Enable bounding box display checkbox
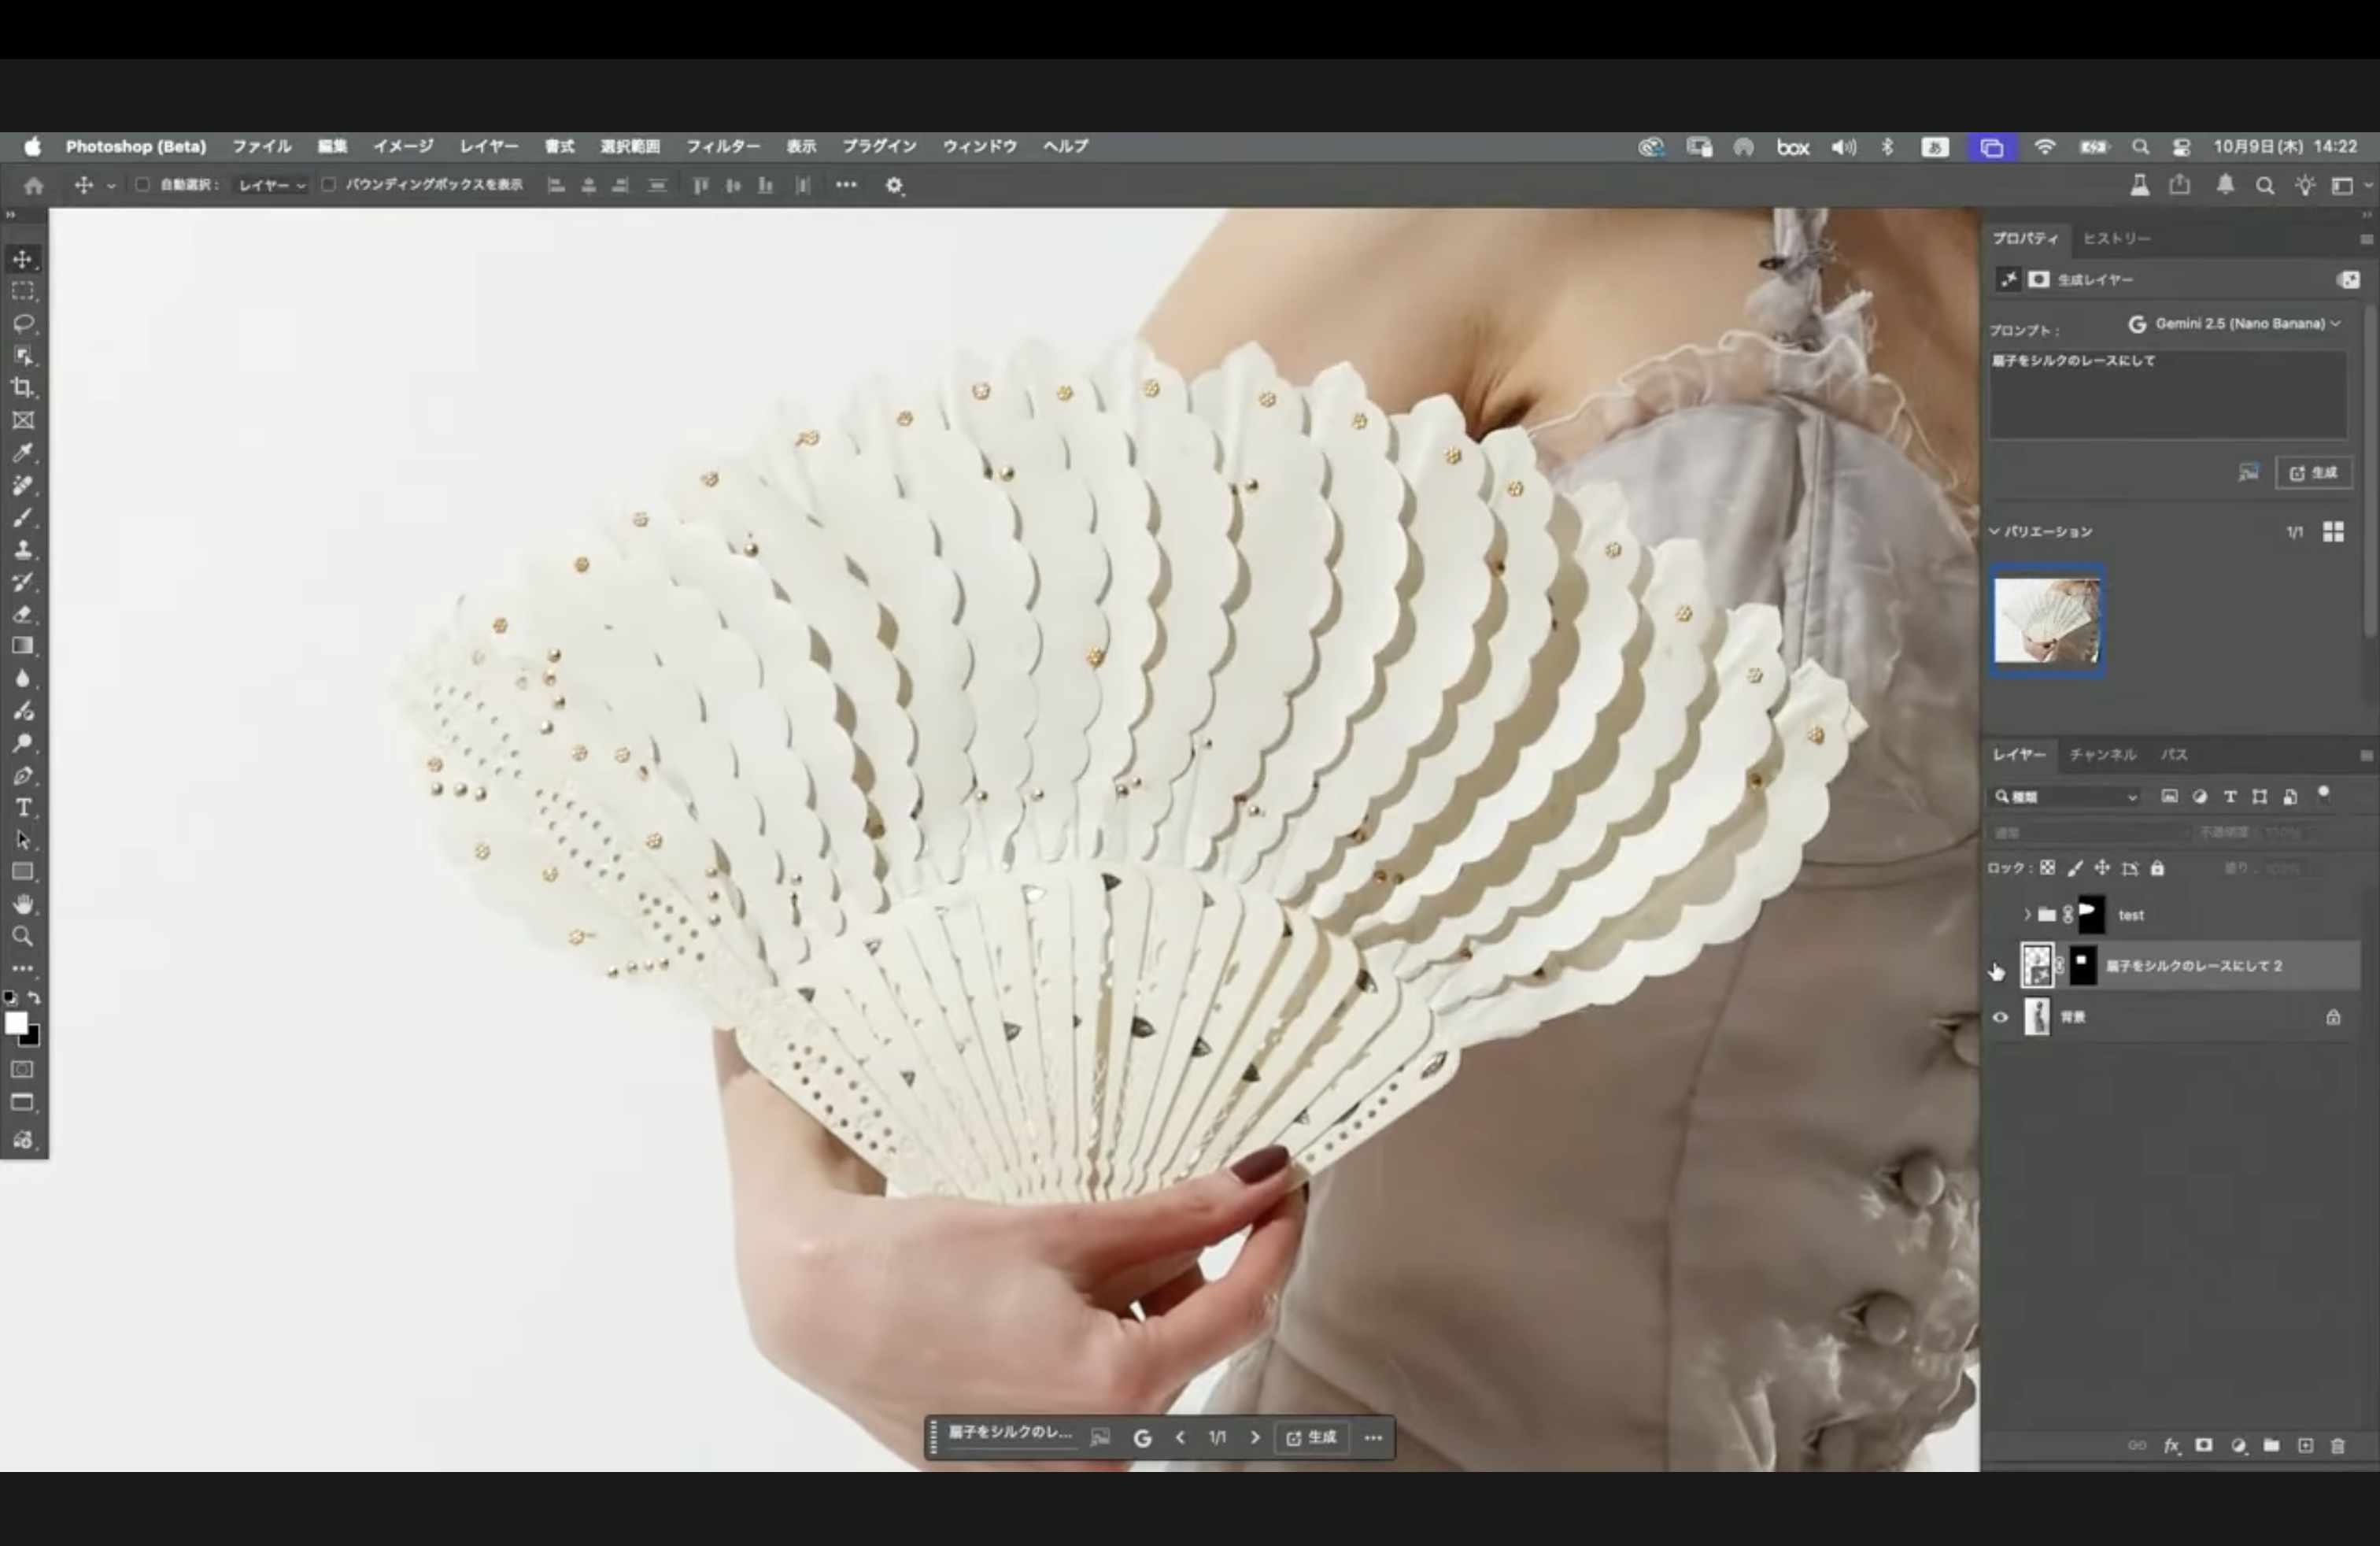 pyautogui.click(x=328, y=185)
